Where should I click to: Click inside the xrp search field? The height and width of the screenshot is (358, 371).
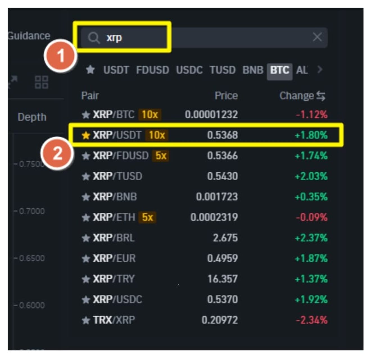[197, 37]
